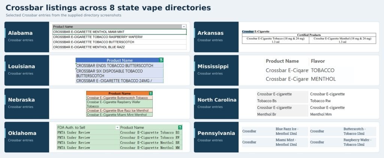
Task: Select North Carolina Menthol Mm cell
Action: 327,111
